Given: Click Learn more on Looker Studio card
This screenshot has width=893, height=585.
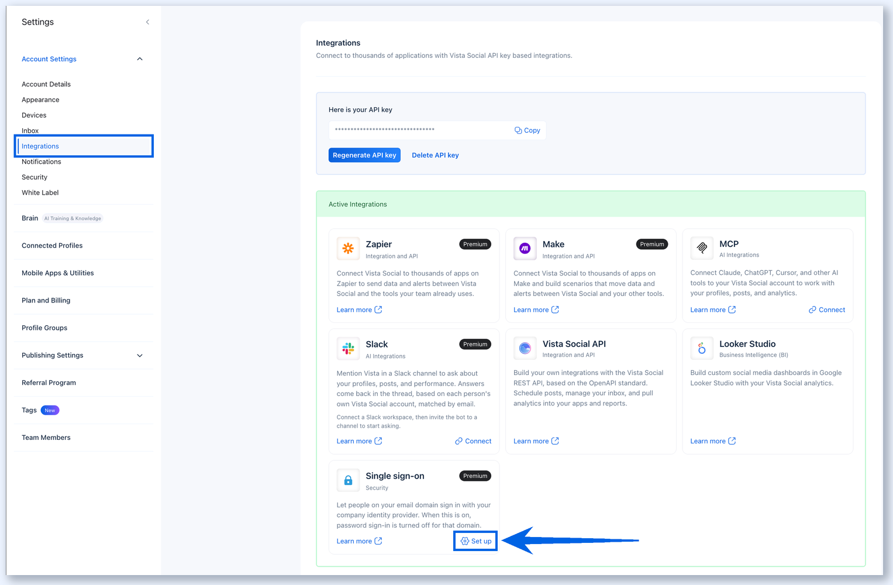Looking at the screenshot, I should pyautogui.click(x=713, y=441).
